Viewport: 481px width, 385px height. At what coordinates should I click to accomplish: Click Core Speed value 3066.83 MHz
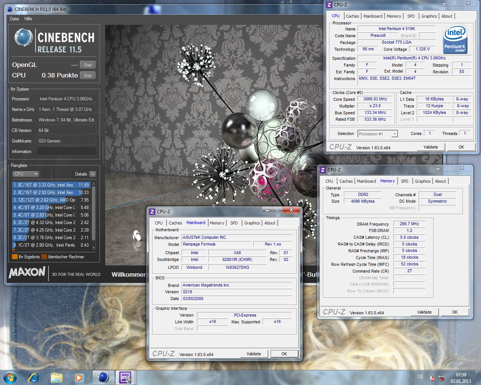[375, 99]
